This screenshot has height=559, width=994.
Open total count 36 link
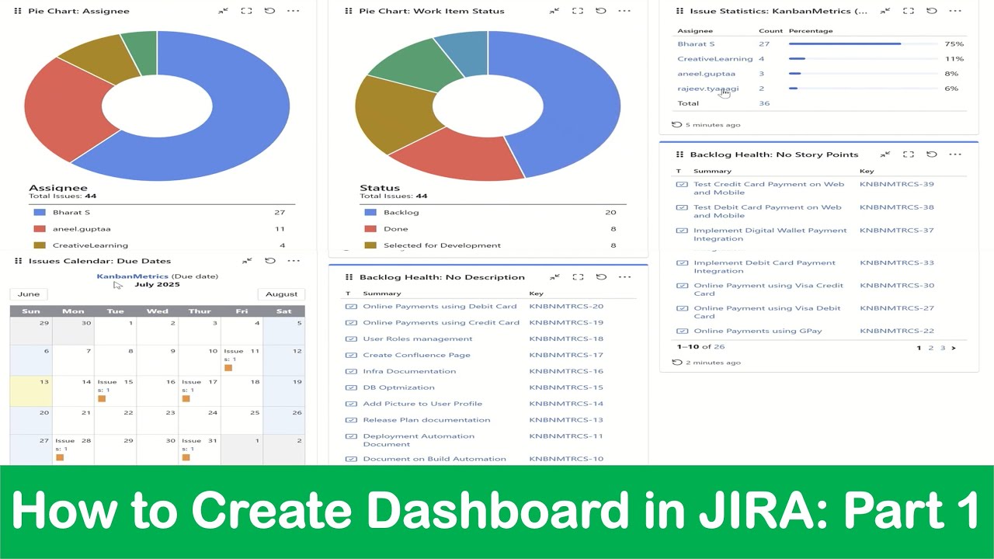tap(764, 103)
